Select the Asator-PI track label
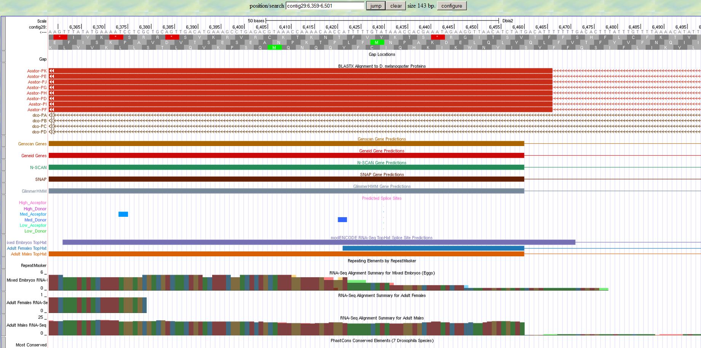This screenshot has height=348, width=701. pyautogui.click(x=38, y=104)
